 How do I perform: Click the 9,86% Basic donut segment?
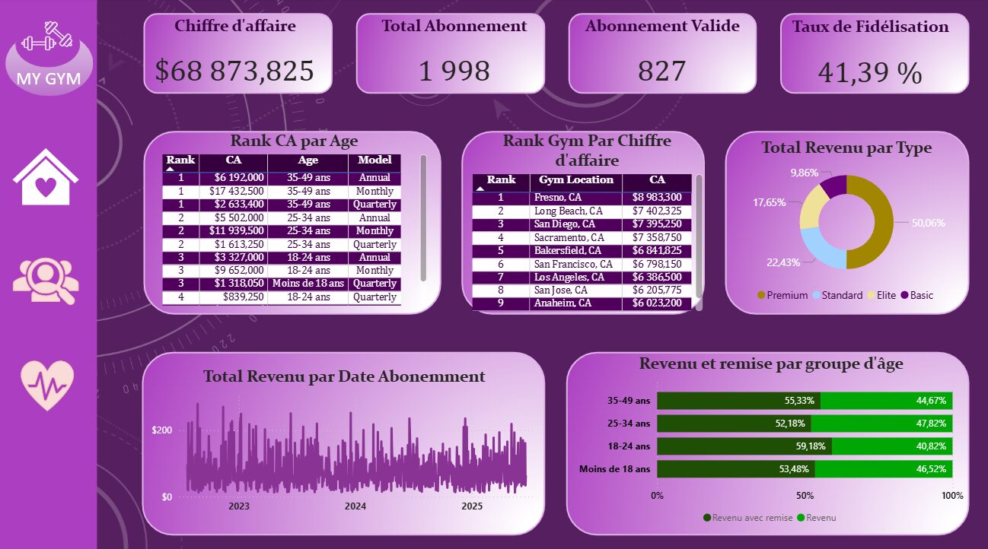point(834,185)
